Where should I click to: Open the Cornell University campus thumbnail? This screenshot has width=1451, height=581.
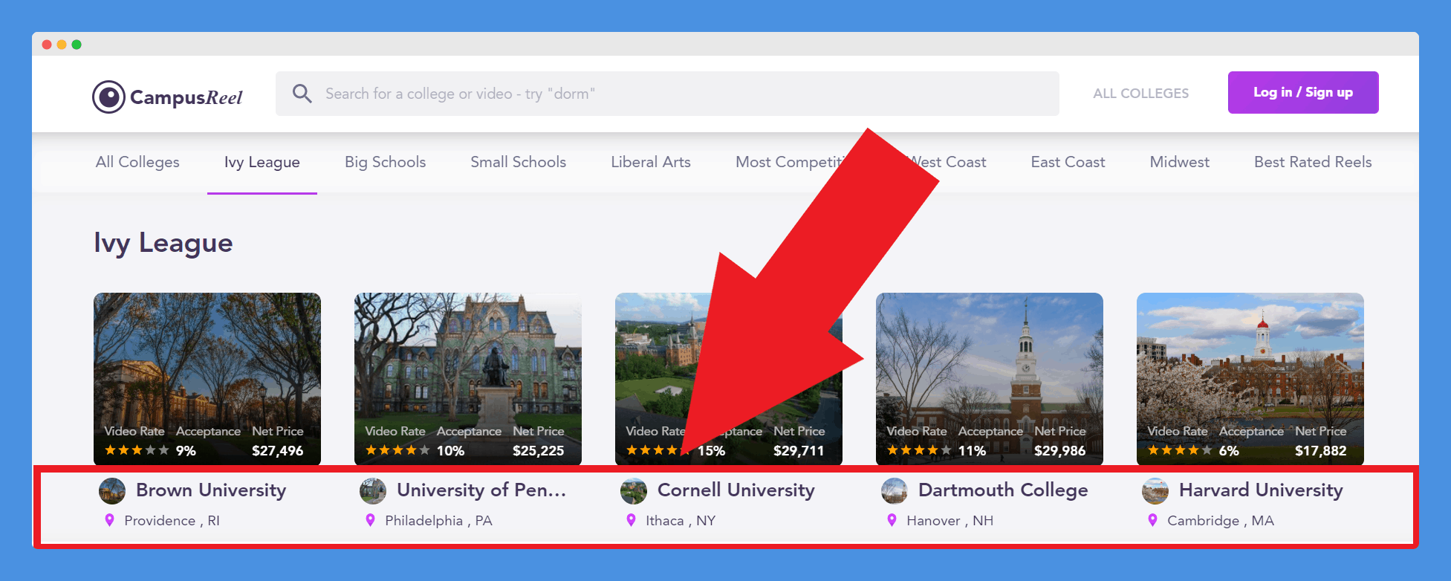point(729,379)
